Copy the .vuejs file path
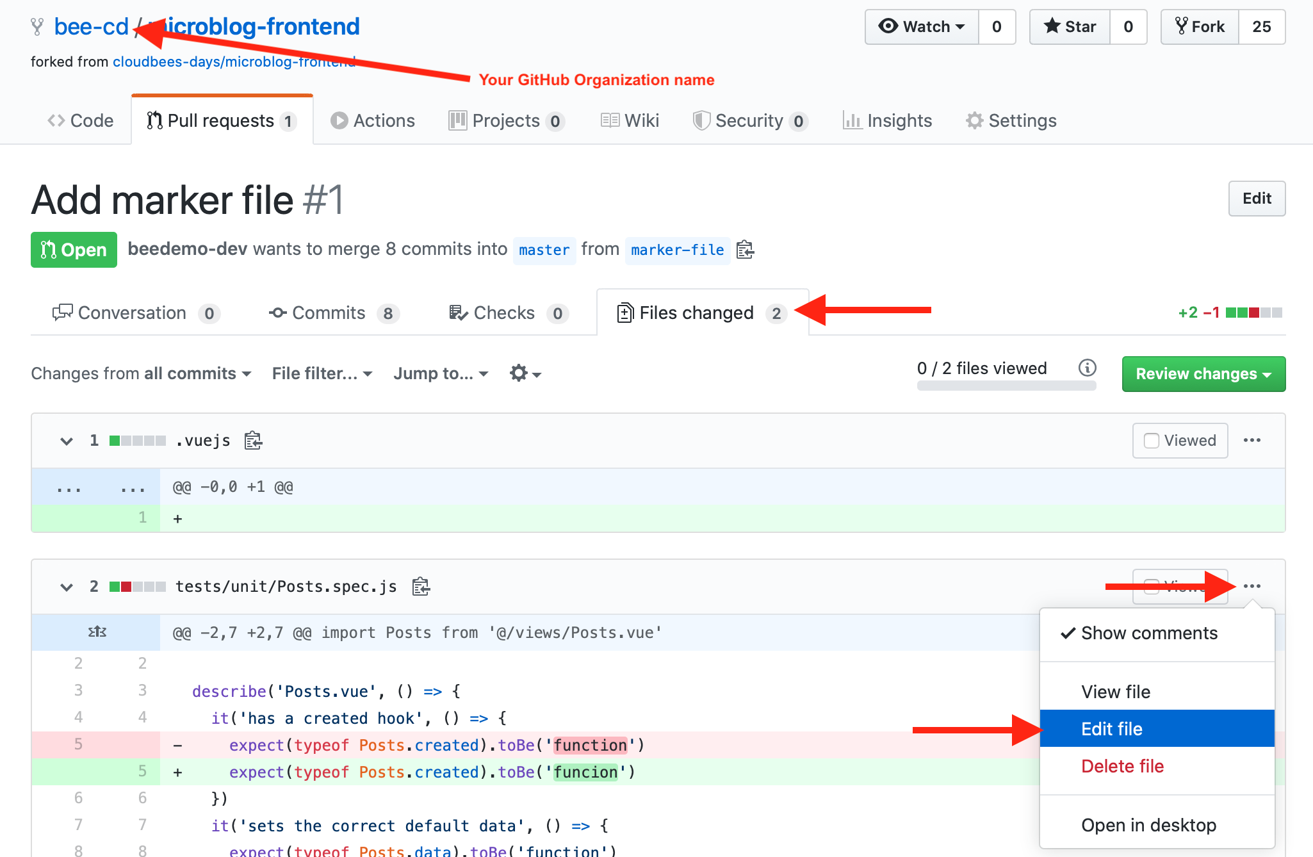 253,441
